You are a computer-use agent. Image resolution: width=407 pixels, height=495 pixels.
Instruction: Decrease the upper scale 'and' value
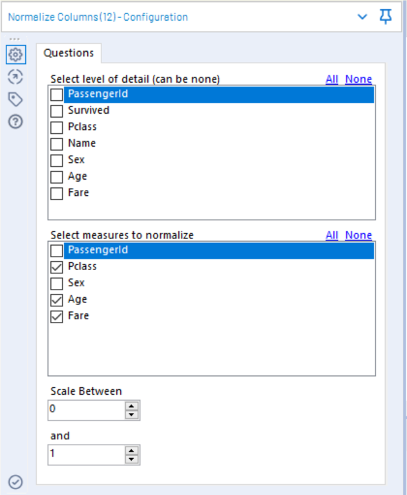pyautogui.click(x=132, y=459)
